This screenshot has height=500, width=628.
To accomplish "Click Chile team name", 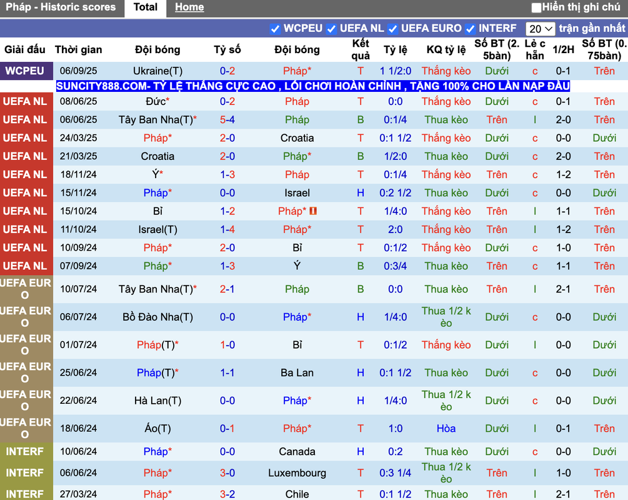I will click(297, 494).
